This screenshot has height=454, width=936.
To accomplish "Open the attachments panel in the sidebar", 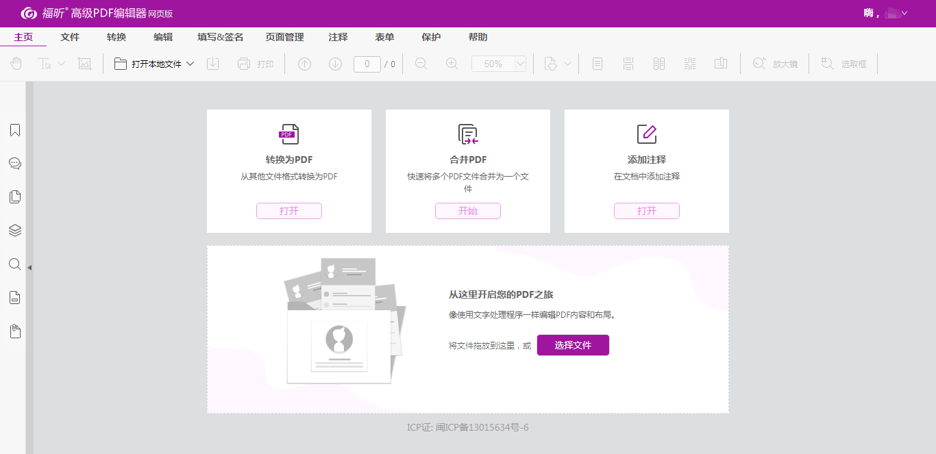I will point(14,331).
